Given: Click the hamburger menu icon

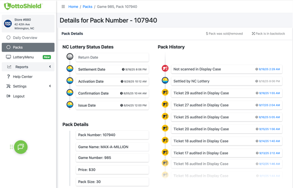Looking at the screenshot, I should click(x=63, y=7).
